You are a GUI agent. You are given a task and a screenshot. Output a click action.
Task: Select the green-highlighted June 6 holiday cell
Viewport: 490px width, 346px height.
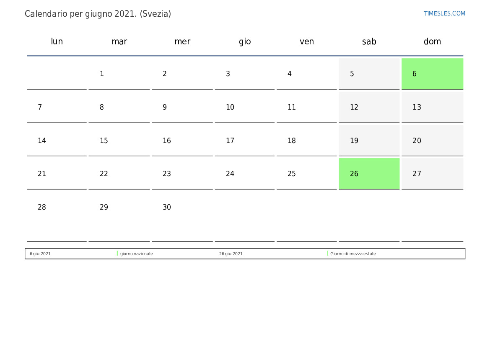point(432,74)
